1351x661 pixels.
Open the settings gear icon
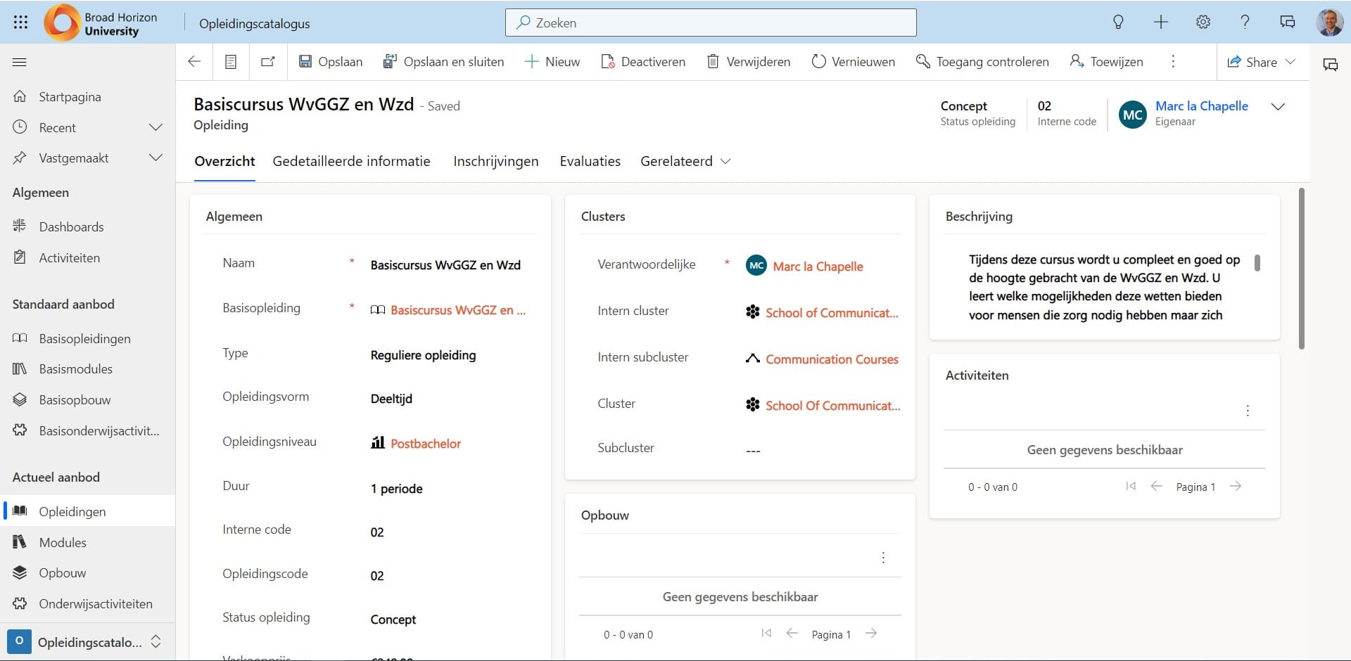pyautogui.click(x=1203, y=23)
